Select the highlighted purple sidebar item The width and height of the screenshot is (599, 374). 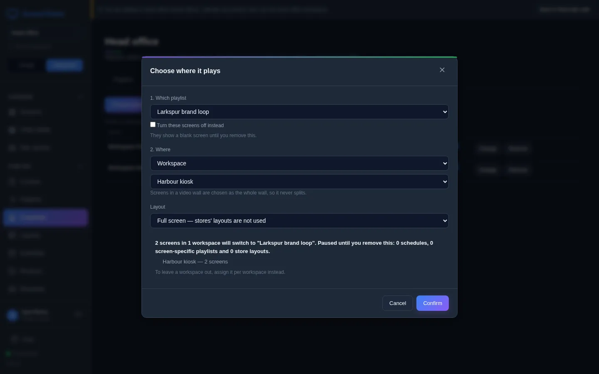pos(46,217)
